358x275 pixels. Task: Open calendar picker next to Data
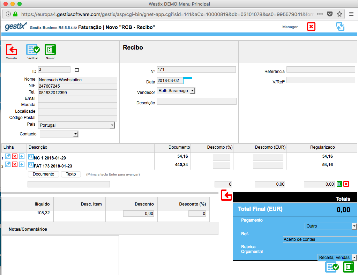[x=188, y=80]
